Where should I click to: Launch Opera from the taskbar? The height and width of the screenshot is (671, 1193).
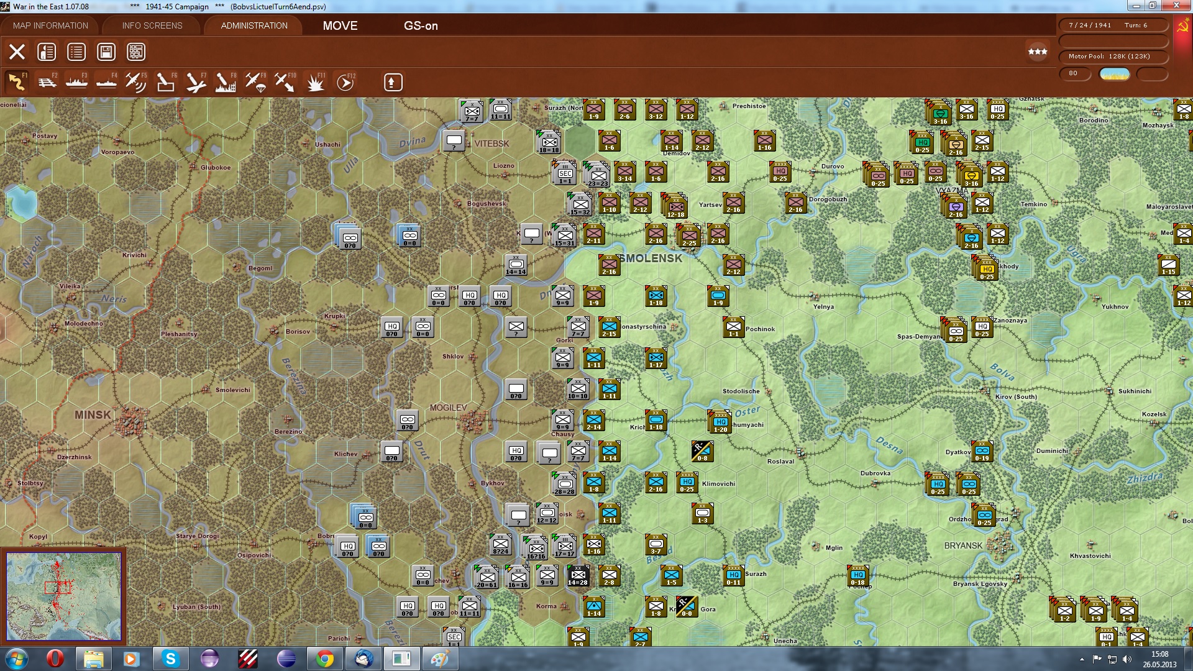tap(55, 659)
